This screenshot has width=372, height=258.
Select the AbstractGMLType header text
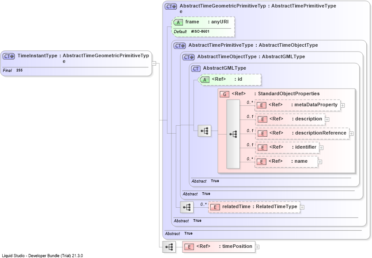click(x=224, y=68)
